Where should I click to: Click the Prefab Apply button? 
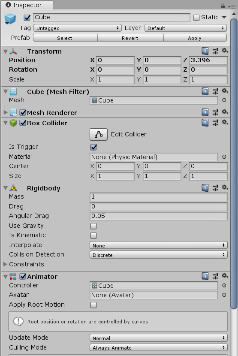pos(195,38)
